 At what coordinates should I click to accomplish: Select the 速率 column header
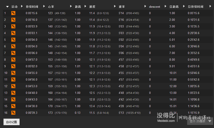coord(122,6)
